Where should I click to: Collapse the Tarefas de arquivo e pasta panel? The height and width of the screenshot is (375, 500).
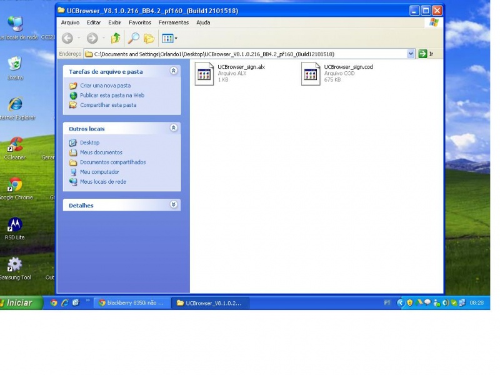[174, 71]
